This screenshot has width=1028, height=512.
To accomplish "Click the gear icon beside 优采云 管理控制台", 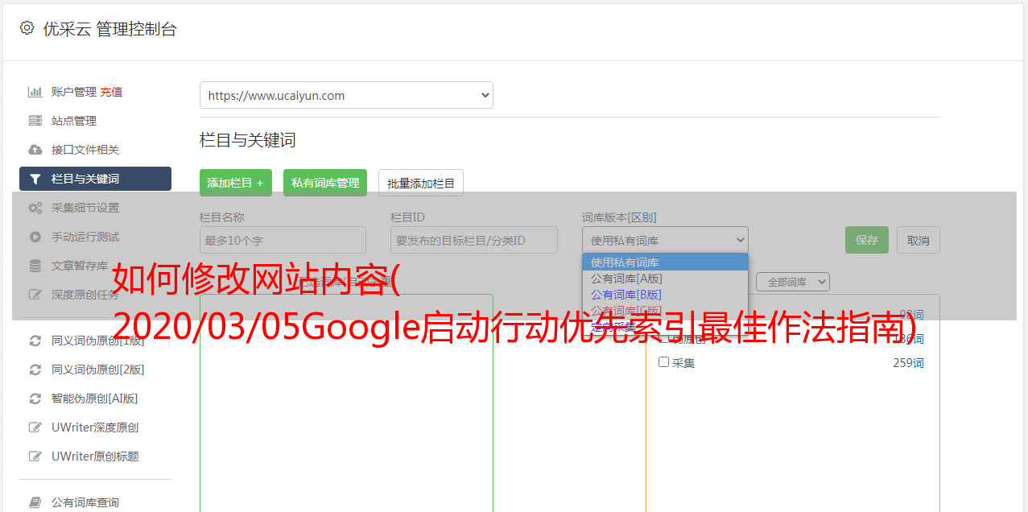I will (27, 28).
